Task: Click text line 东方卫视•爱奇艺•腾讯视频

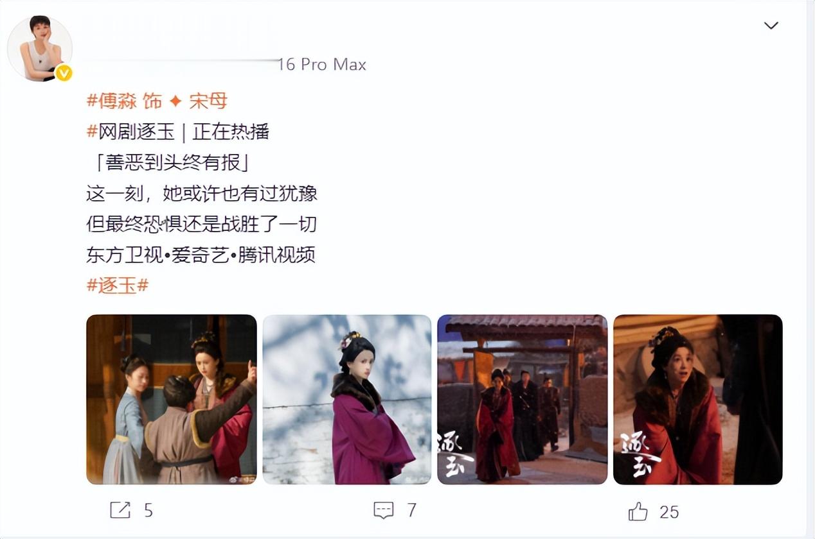Action: (x=201, y=255)
